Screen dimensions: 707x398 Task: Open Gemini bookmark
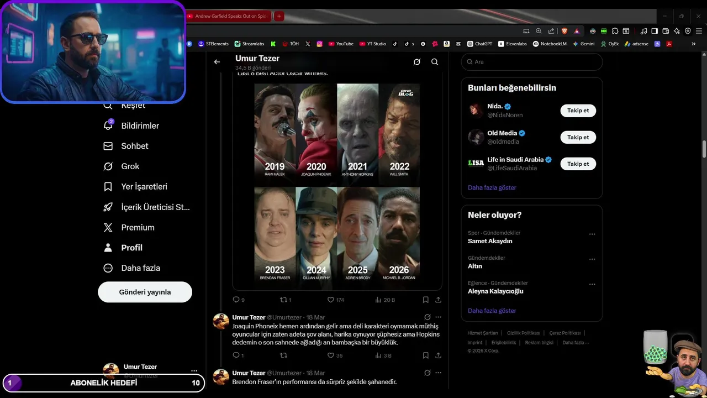(583, 44)
